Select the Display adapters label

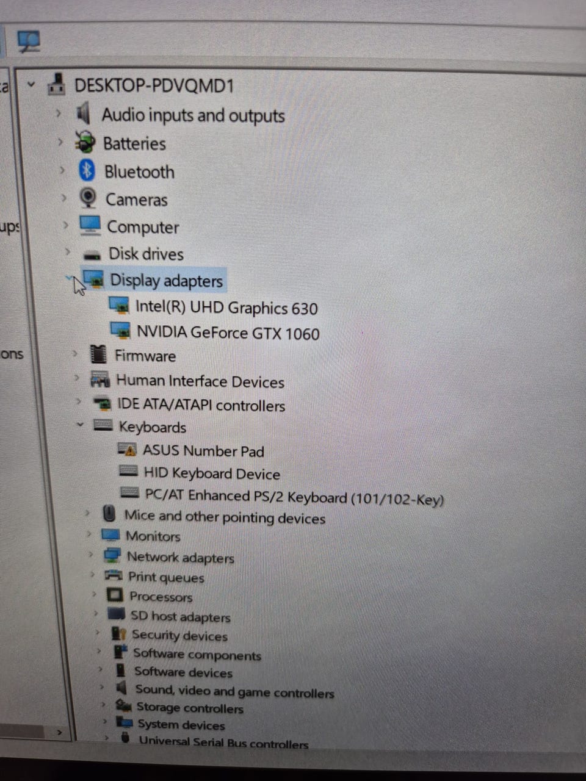(166, 281)
